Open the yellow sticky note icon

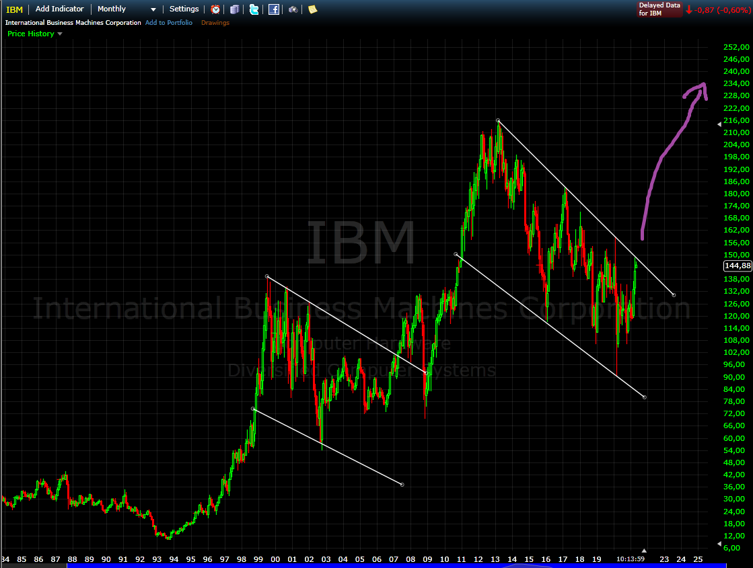click(313, 9)
